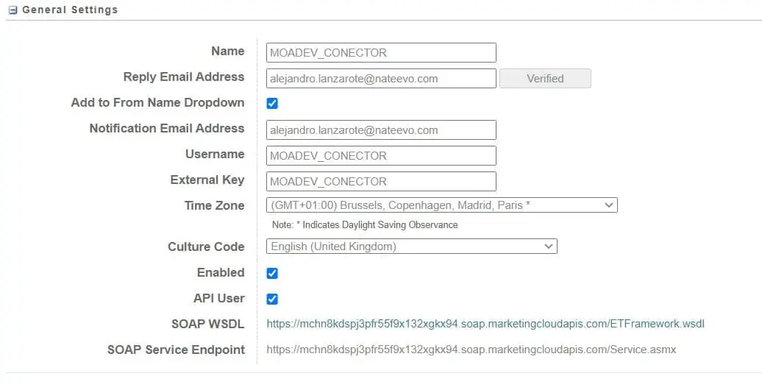Image resolution: width=762 pixels, height=390 pixels.
Task: Open the Time Zone dropdown
Action: [441, 205]
